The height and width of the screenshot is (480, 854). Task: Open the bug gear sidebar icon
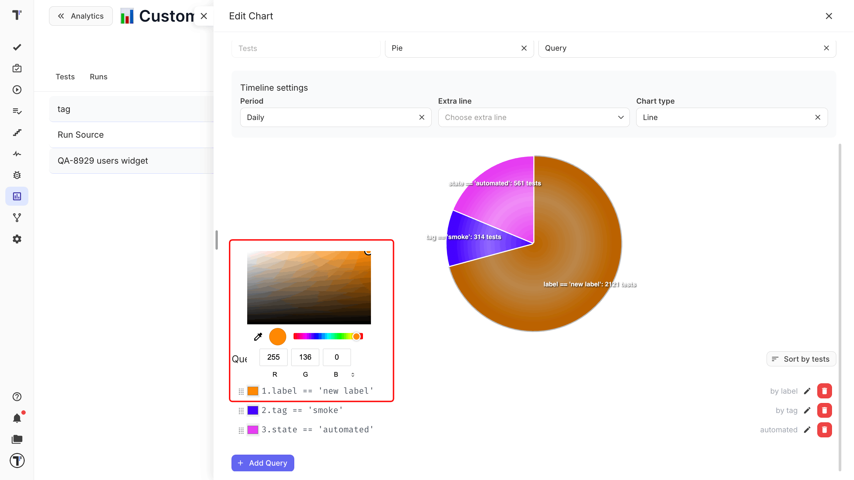(x=17, y=175)
